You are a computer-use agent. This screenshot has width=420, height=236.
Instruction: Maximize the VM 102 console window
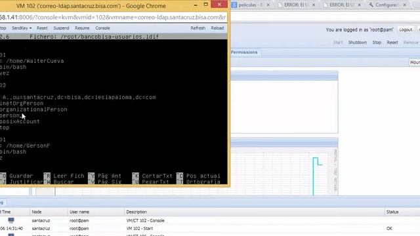tap(205, 5)
